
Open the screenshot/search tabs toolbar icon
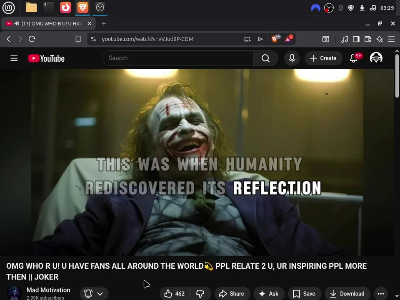click(x=326, y=39)
